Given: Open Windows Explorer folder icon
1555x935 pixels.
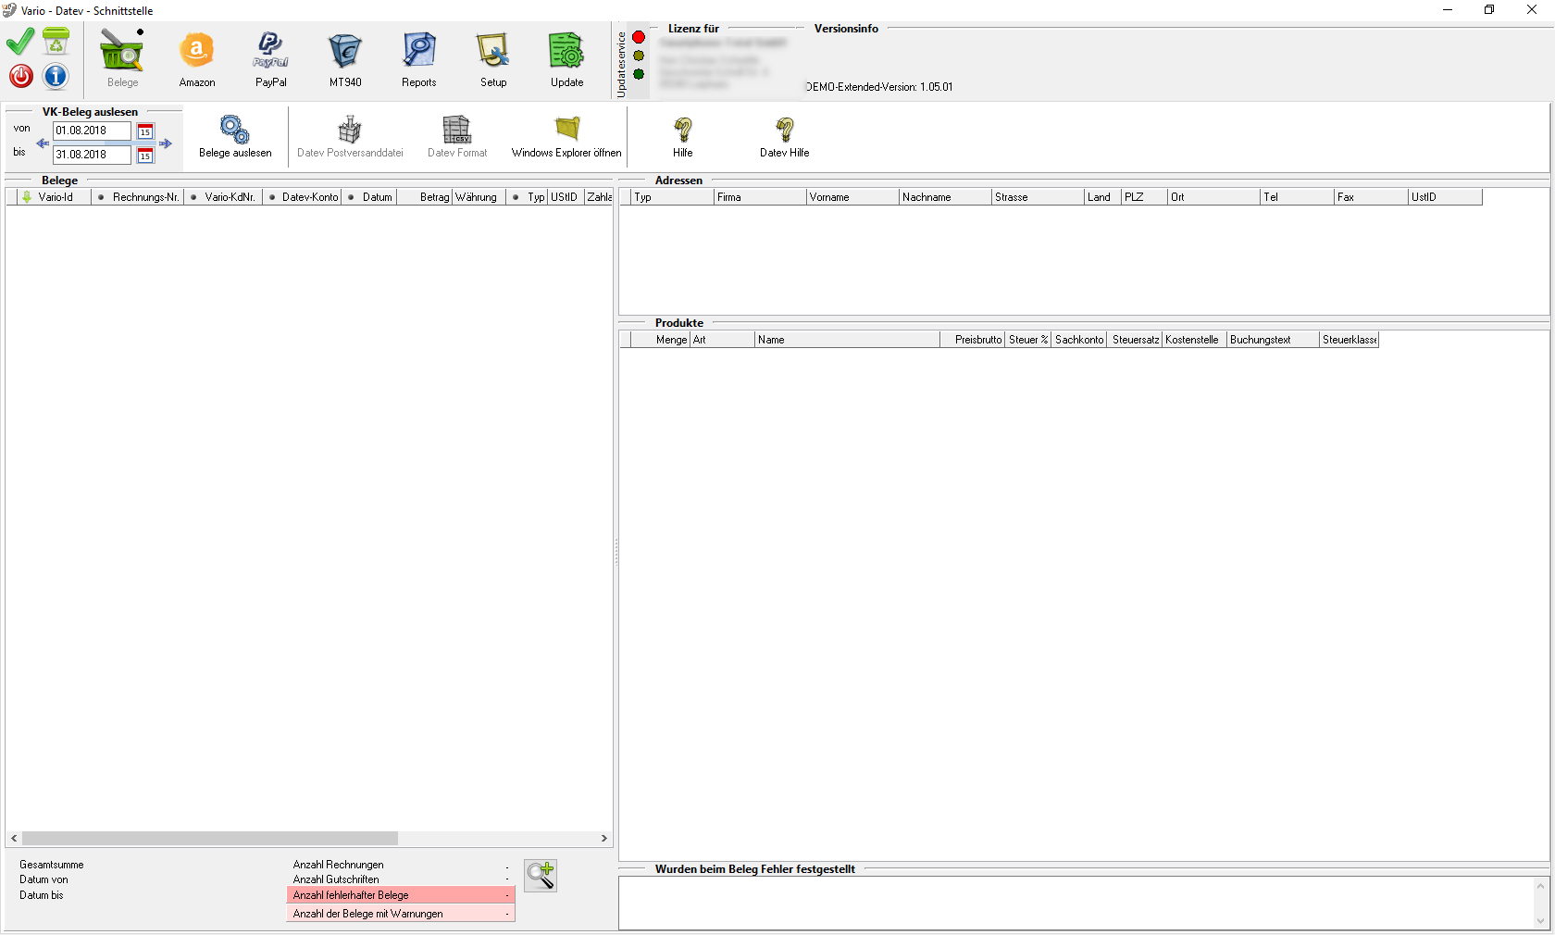Looking at the screenshot, I should 566,130.
